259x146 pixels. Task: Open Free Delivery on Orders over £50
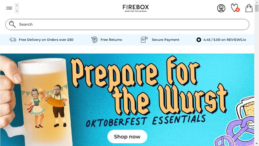pyautogui.click(x=46, y=40)
